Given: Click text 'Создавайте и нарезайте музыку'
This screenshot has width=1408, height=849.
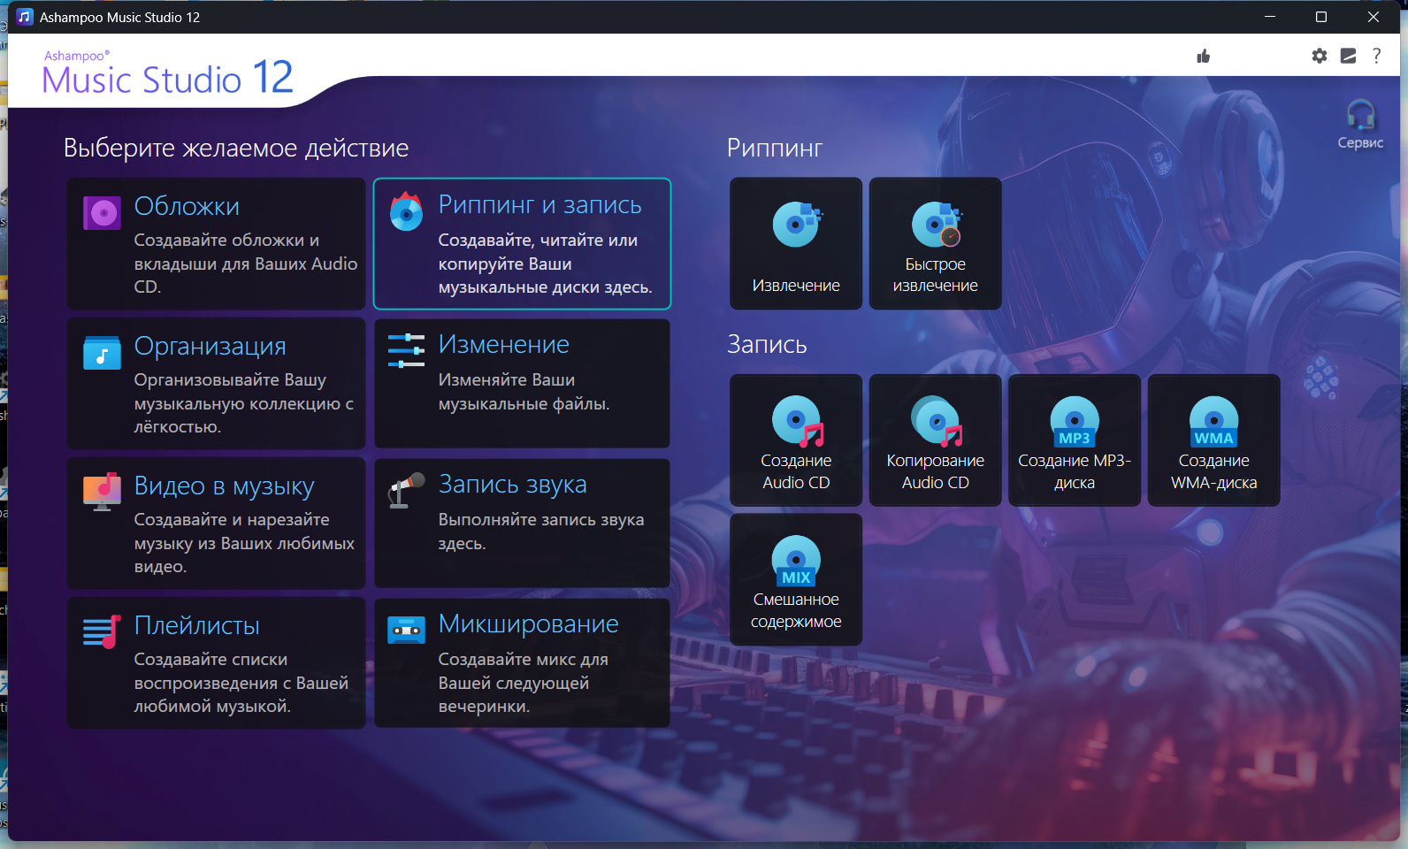Looking at the screenshot, I should coord(244,543).
